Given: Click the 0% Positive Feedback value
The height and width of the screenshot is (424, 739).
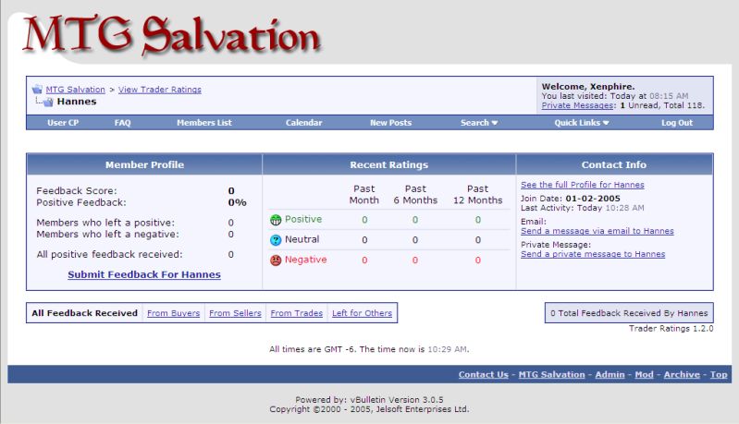Looking at the screenshot, I should tap(237, 203).
